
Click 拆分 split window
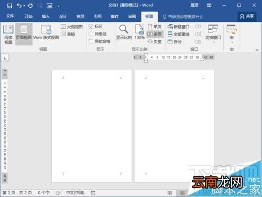click(x=174, y=42)
